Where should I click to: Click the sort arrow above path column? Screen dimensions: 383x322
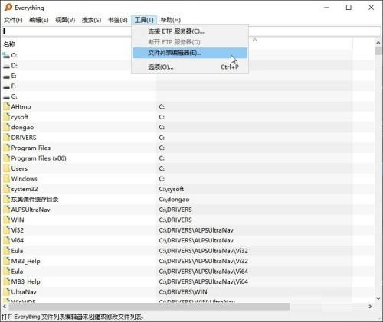(254, 40)
